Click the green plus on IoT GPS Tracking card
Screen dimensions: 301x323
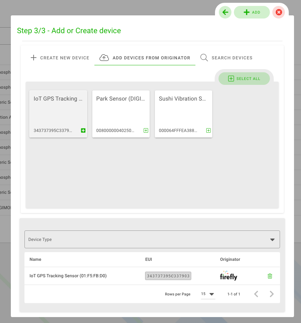[83, 130]
